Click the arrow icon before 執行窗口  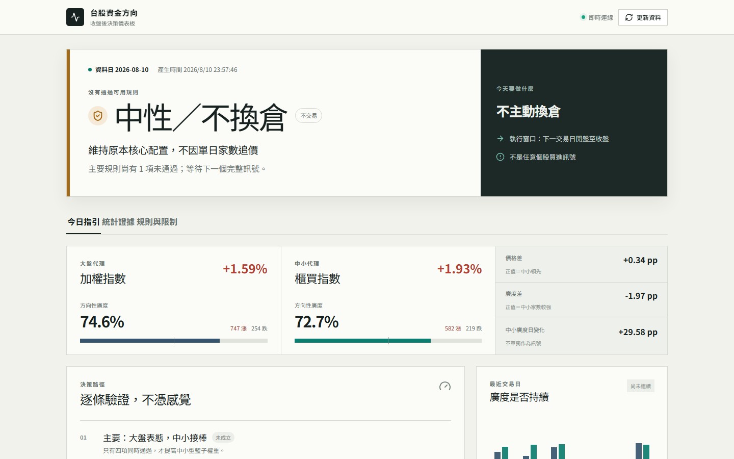tap(500, 138)
